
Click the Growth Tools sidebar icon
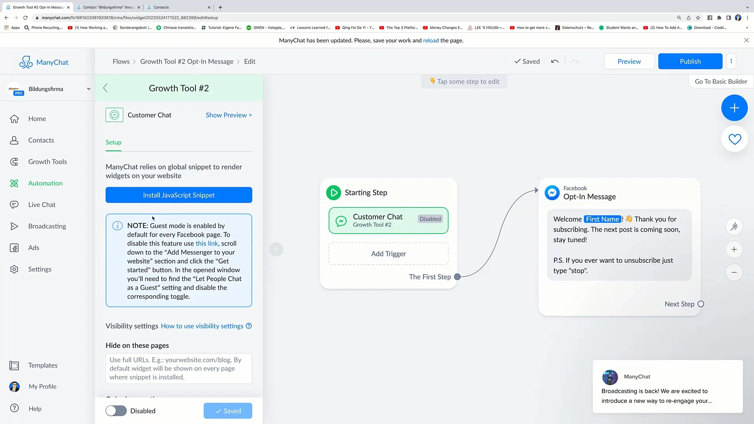pyautogui.click(x=14, y=161)
